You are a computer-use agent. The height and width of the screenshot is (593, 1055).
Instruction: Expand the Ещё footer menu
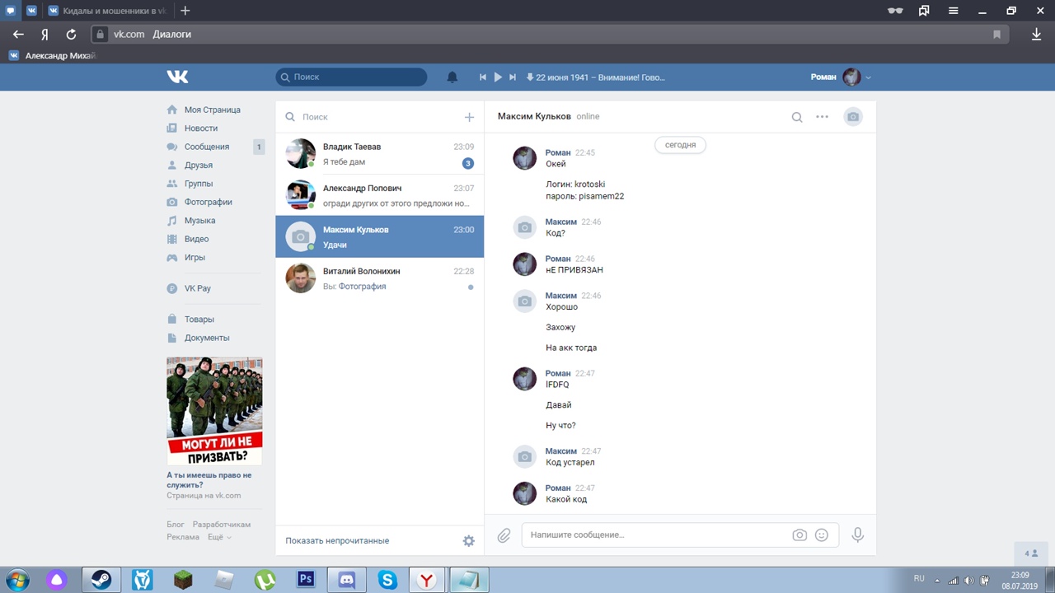(x=218, y=537)
